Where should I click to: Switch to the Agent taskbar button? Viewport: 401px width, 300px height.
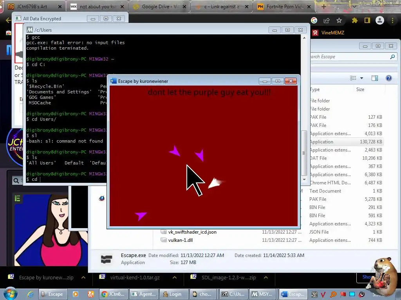pos(144,294)
